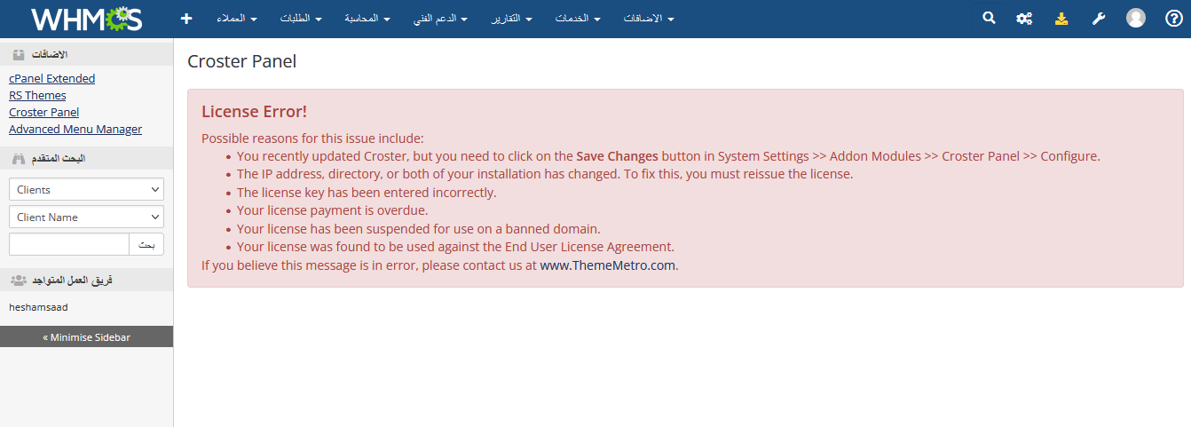Click the plus quick-add icon
1191x427 pixels.
click(x=185, y=19)
